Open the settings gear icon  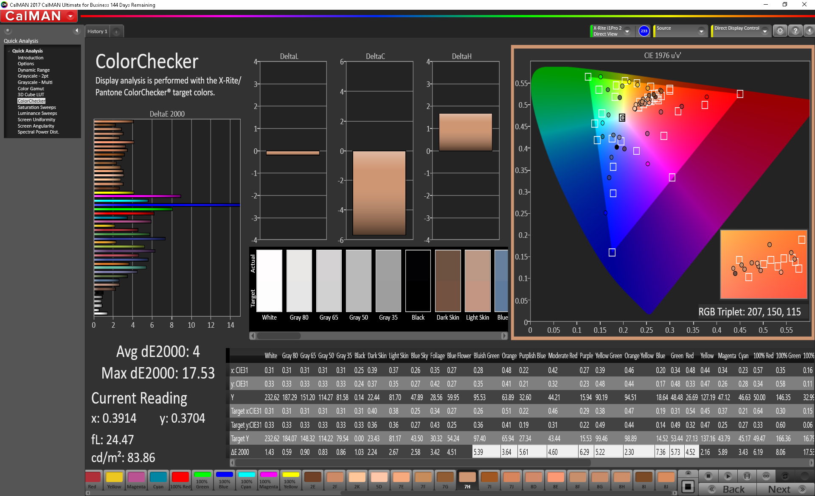(780, 31)
